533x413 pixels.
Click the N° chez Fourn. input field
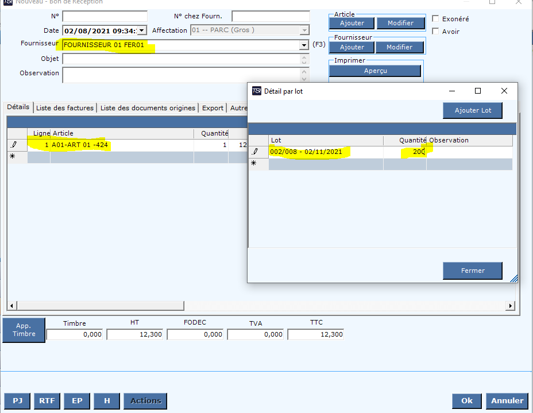[x=271, y=16]
